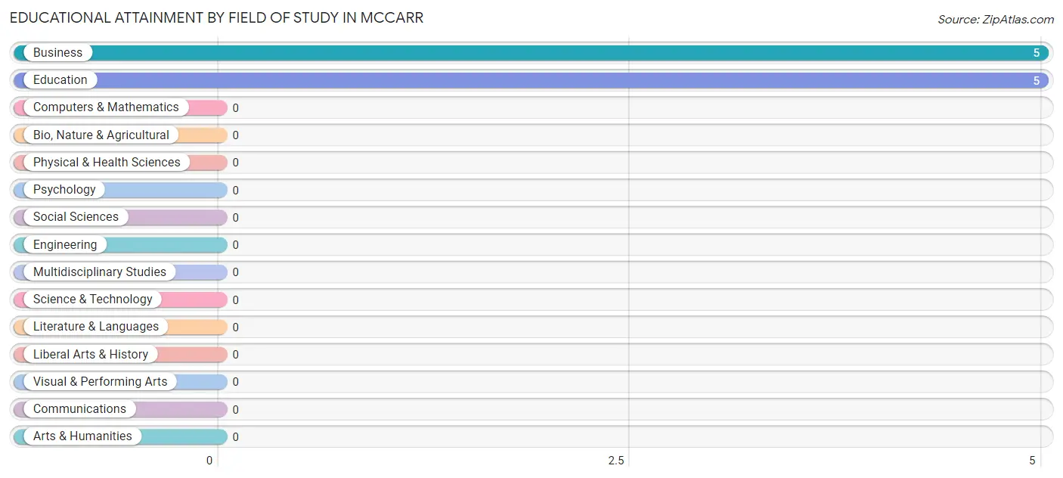Screen dimensions: 1063x478
Task: Select the Psychology label
Action: (x=64, y=190)
